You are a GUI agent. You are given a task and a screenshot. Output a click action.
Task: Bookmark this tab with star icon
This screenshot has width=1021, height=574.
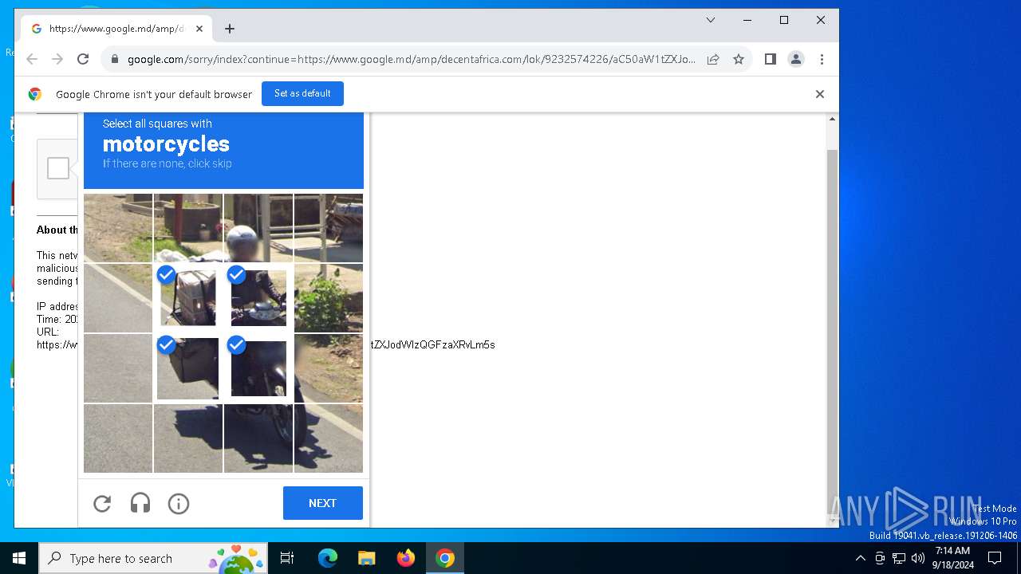click(739, 59)
